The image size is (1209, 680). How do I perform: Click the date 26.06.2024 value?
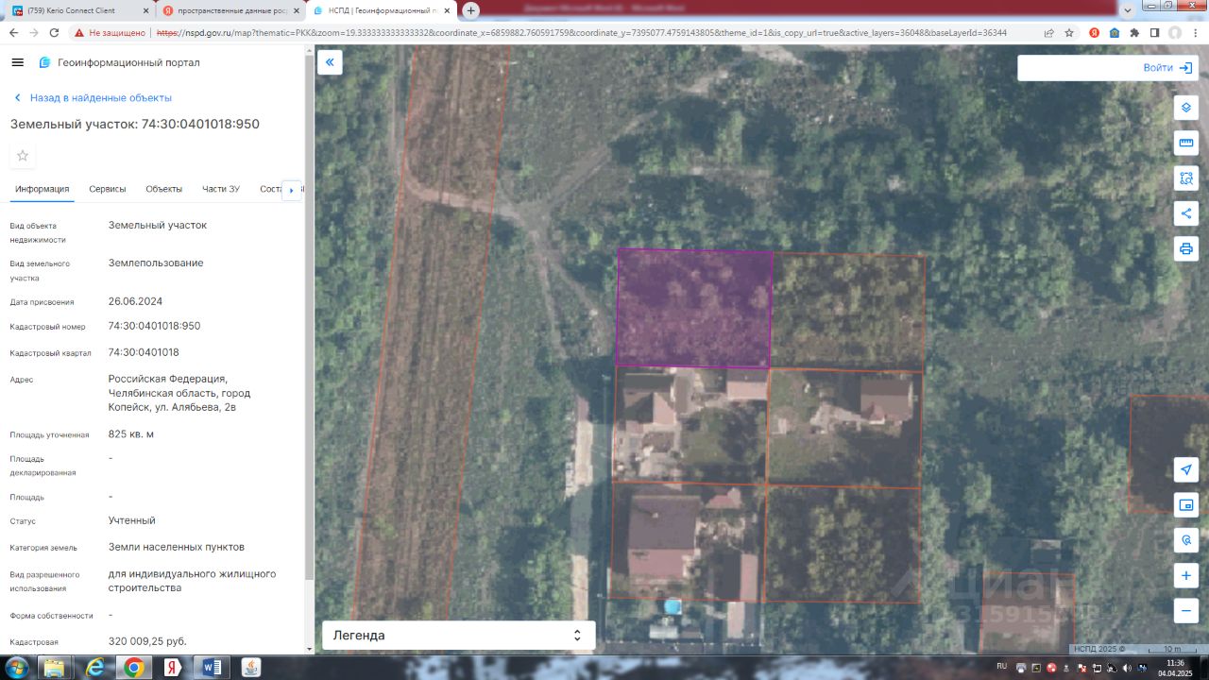point(136,301)
